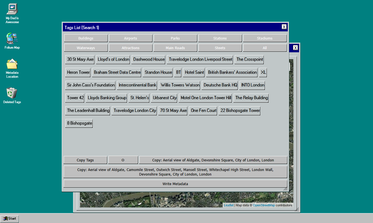Select the INTO London tag
Image resolution: width=373 pixels, height=223 pixels.
253,85
